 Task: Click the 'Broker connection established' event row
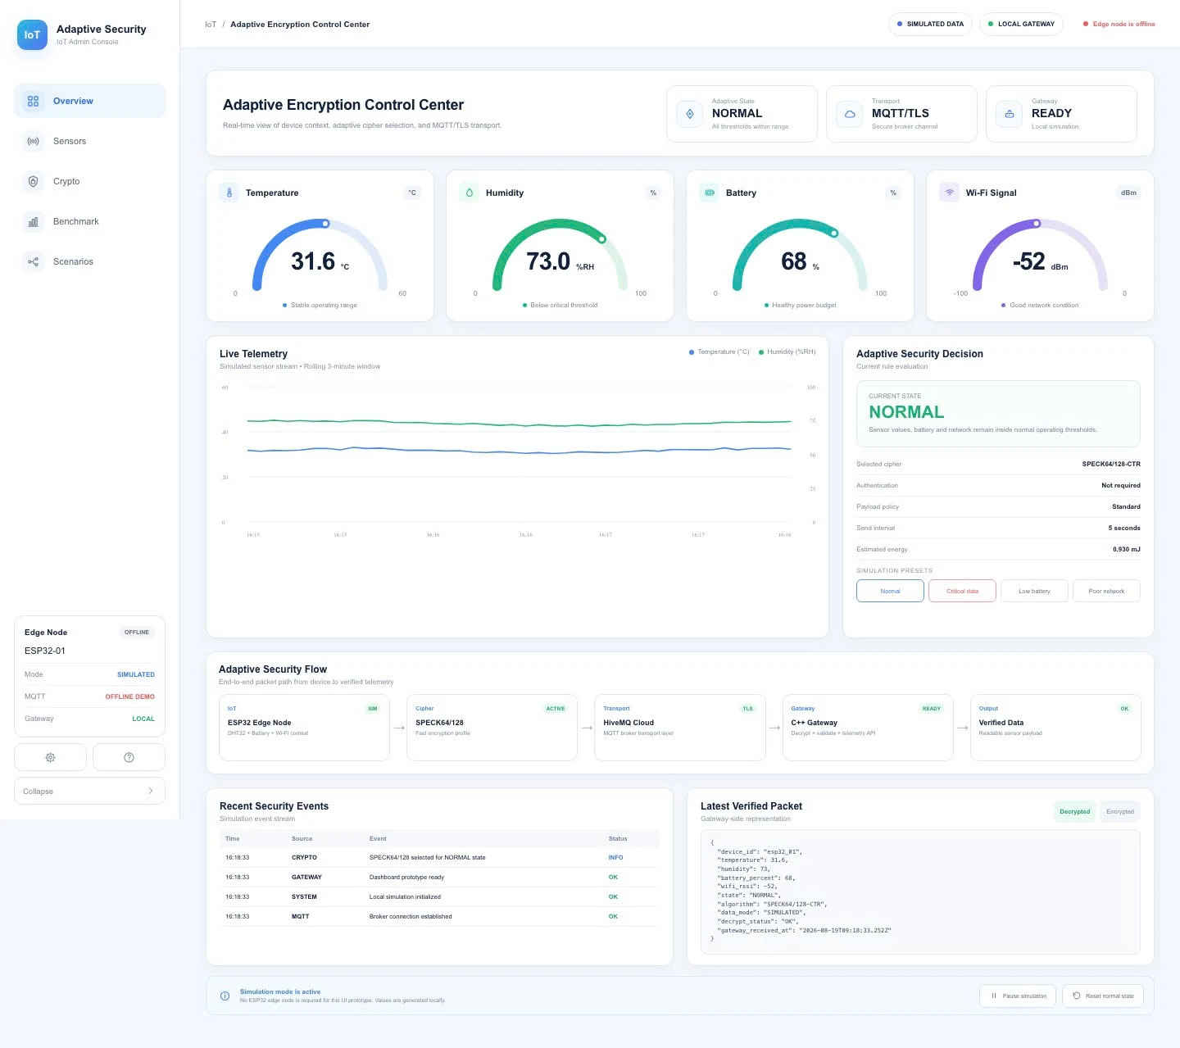coord(439,916)
